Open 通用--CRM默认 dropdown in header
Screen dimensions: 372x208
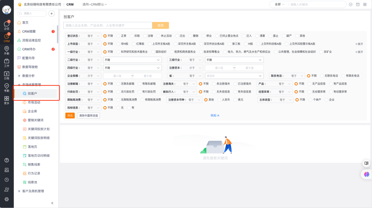click(x=95, y=4)
